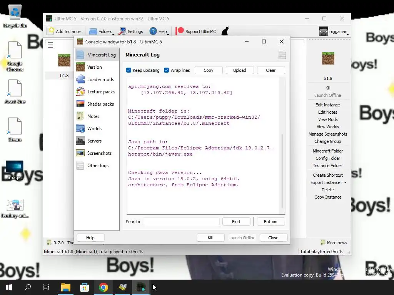Click the Find button
This screenshot has width=394, height=295.
pos(236,222)
